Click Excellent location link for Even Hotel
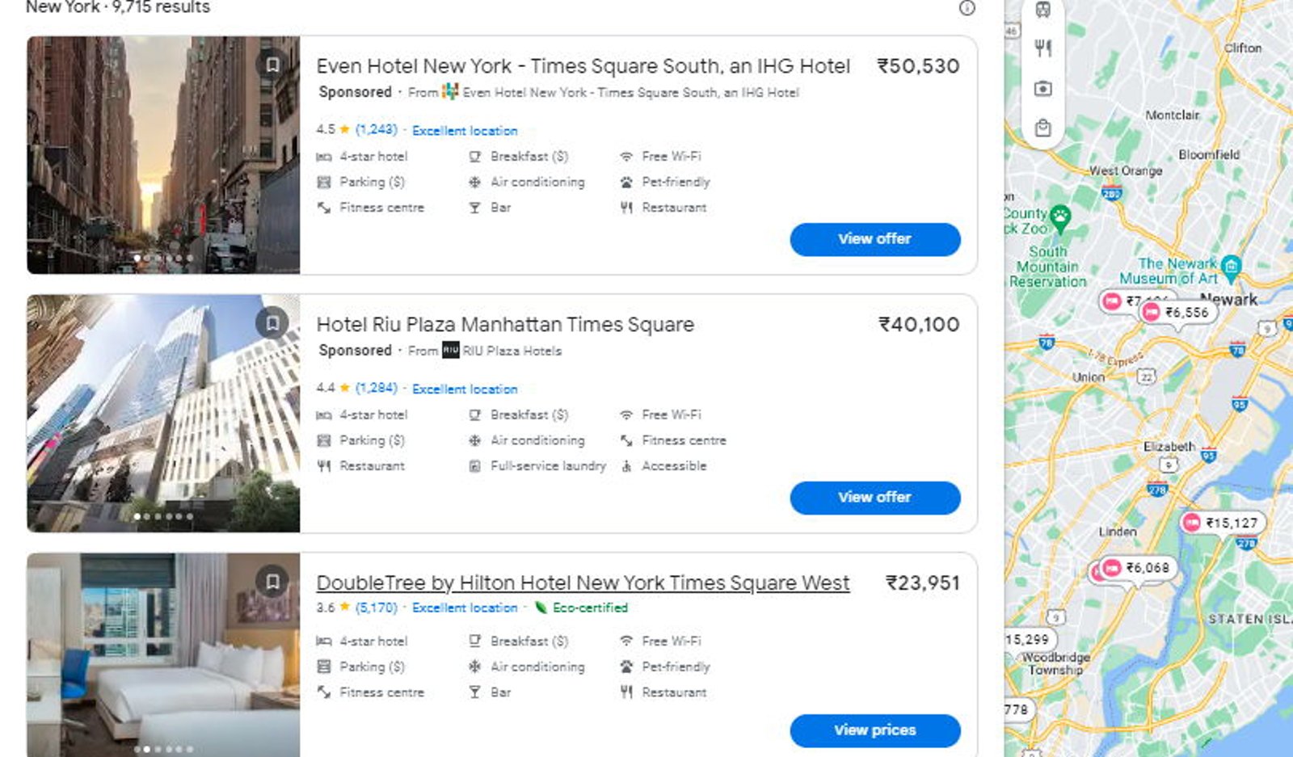This screenshot has width=1293, height=757. click(465, 130)
